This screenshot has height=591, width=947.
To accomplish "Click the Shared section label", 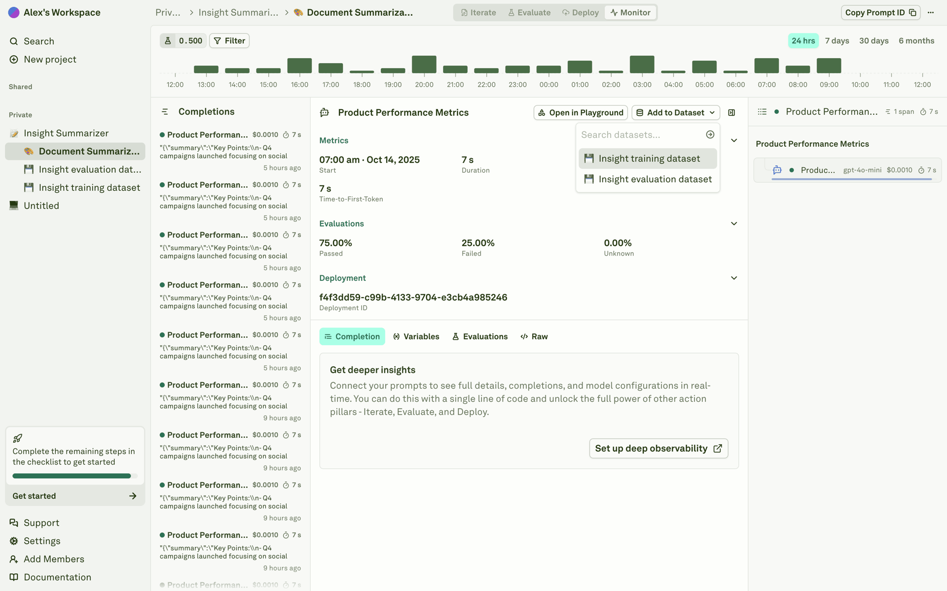I will tap(20, 87).
